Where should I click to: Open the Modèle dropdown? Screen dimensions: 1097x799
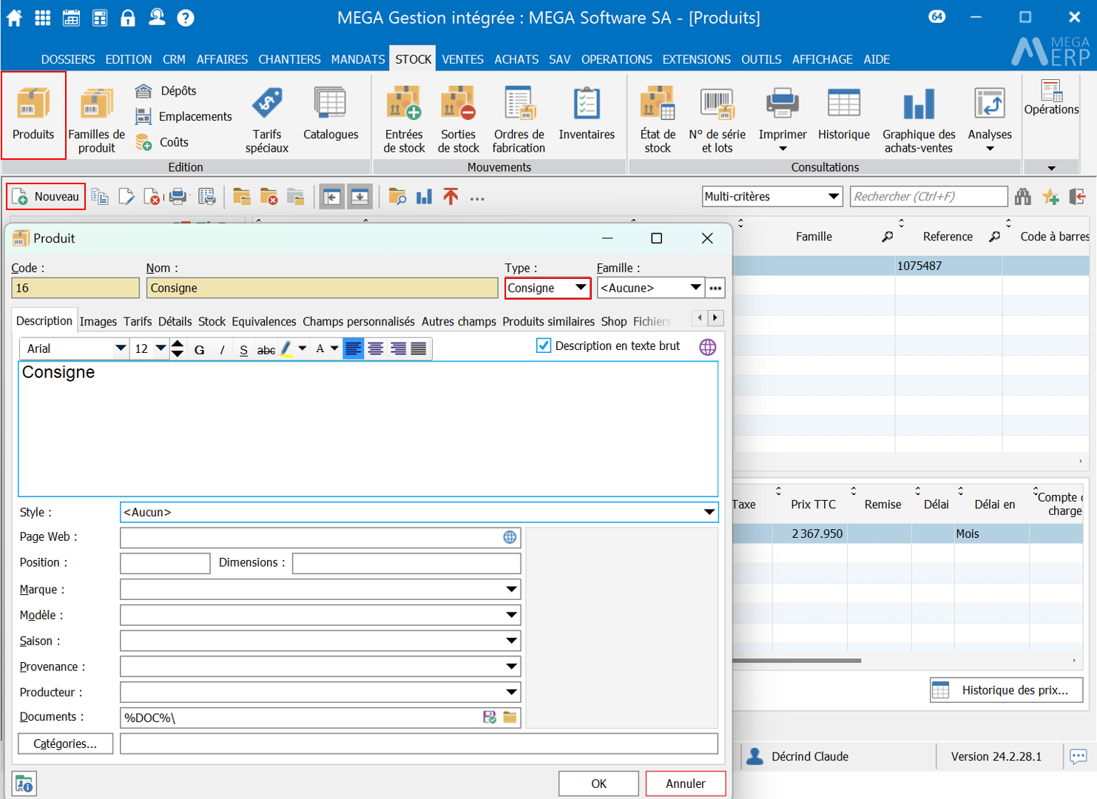tap(511, 615)
